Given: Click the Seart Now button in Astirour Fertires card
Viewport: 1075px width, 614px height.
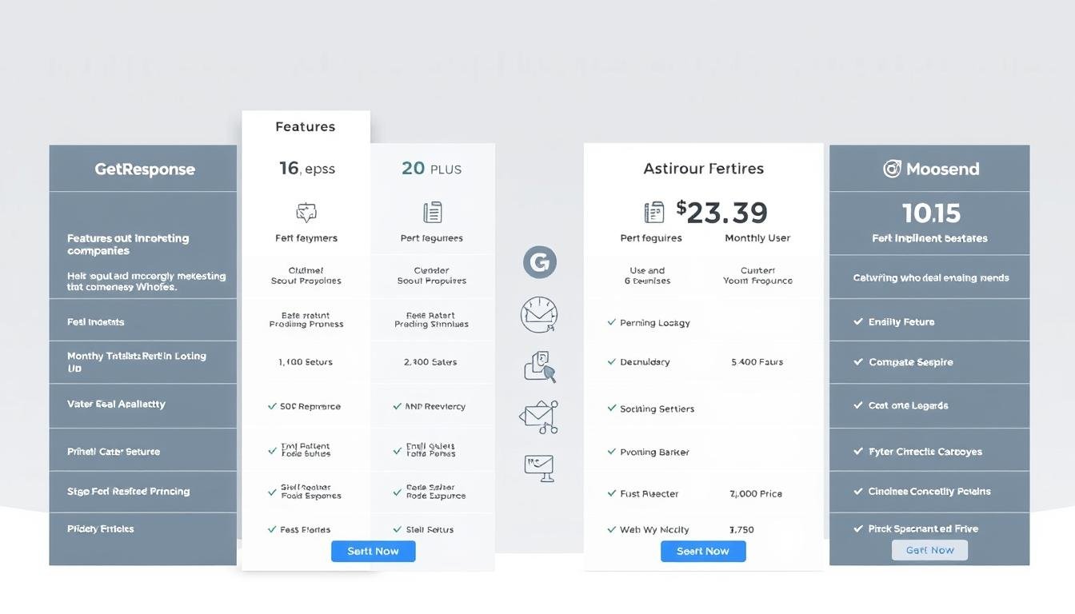Looking at the screenshot, I should [702, 551].
